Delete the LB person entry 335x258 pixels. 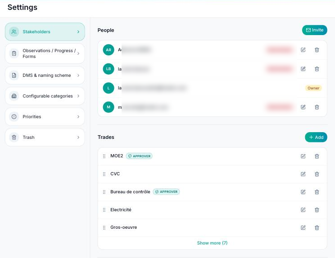click(317, 69)
